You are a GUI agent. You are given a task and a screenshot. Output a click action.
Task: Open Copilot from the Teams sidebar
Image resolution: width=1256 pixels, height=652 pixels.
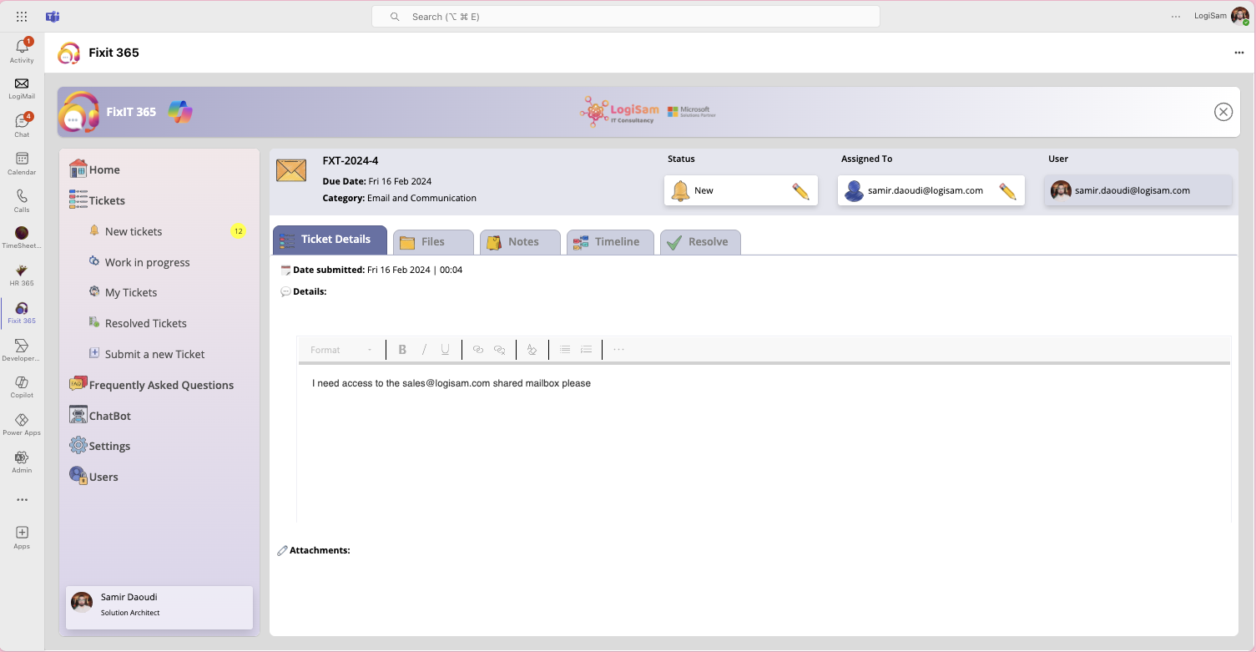[x=22, y=387]
